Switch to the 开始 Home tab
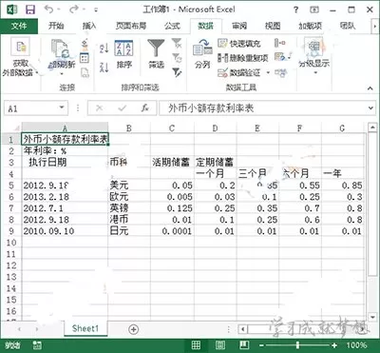380x353 pixels. (56, 26)
